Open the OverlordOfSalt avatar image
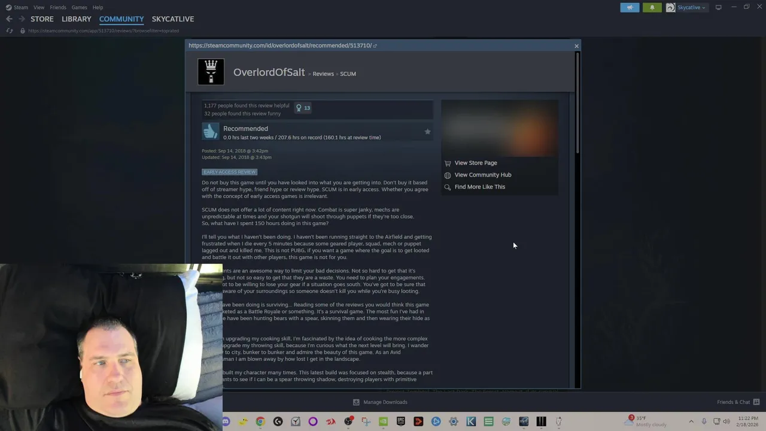 [x=211, y=72]
